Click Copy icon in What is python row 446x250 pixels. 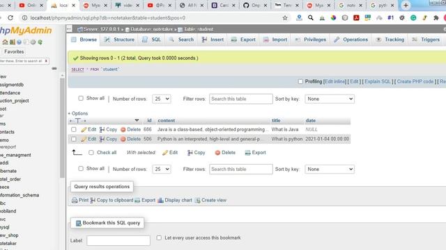point(102,139)
